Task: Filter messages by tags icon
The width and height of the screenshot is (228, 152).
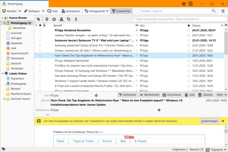Action: (x=68, y=19)
